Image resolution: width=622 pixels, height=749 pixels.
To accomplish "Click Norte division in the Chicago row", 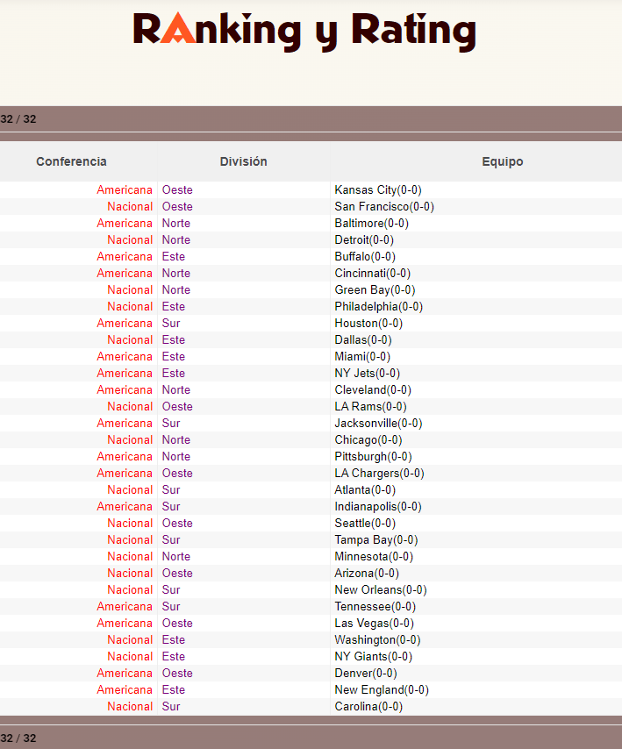I will point(175,440).
